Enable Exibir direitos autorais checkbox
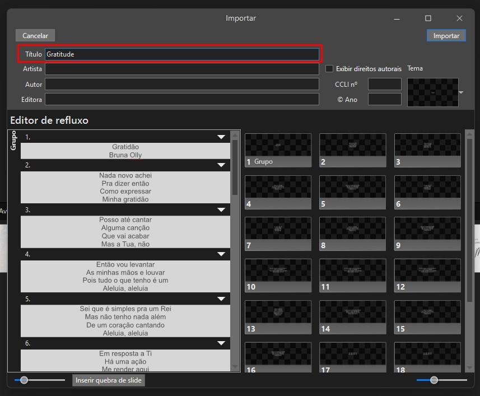The image size is (480, 396). pyautogui.click(x=329, y=68)
